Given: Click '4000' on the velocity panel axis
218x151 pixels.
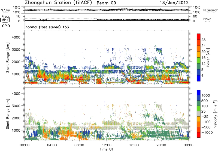Looking at the screenshot, I should click(16, 93).
